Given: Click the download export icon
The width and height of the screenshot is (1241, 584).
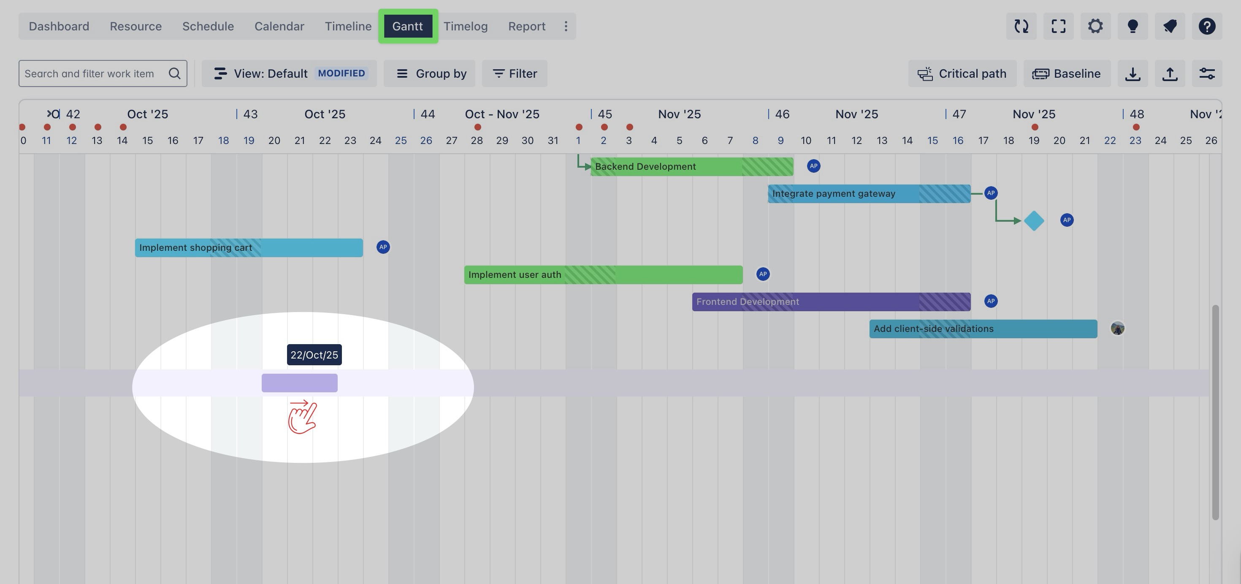Looking at the screenshot, I should (x=1133, y=74).
